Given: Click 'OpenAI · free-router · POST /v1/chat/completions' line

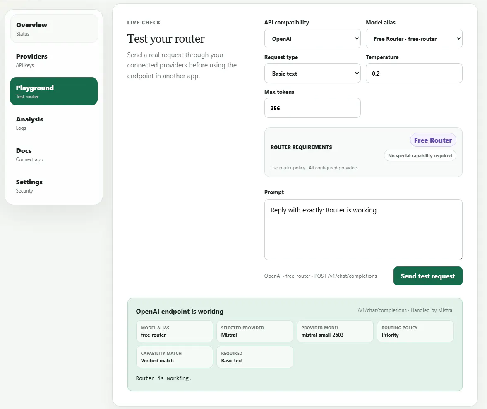Looking at the screenshot, I should [321, 276].
